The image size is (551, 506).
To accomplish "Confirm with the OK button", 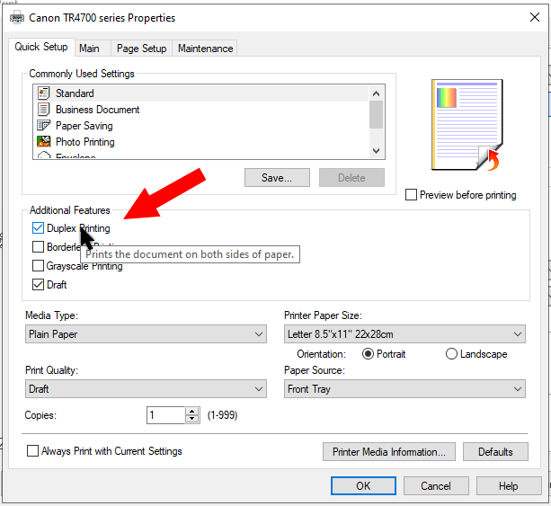I will click(363, 485).
